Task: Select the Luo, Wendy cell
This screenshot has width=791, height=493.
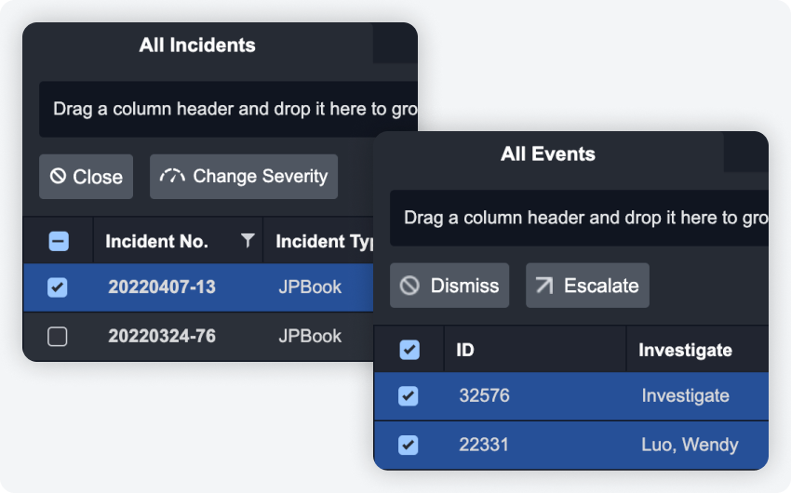Action: click(x=690, y=446)
